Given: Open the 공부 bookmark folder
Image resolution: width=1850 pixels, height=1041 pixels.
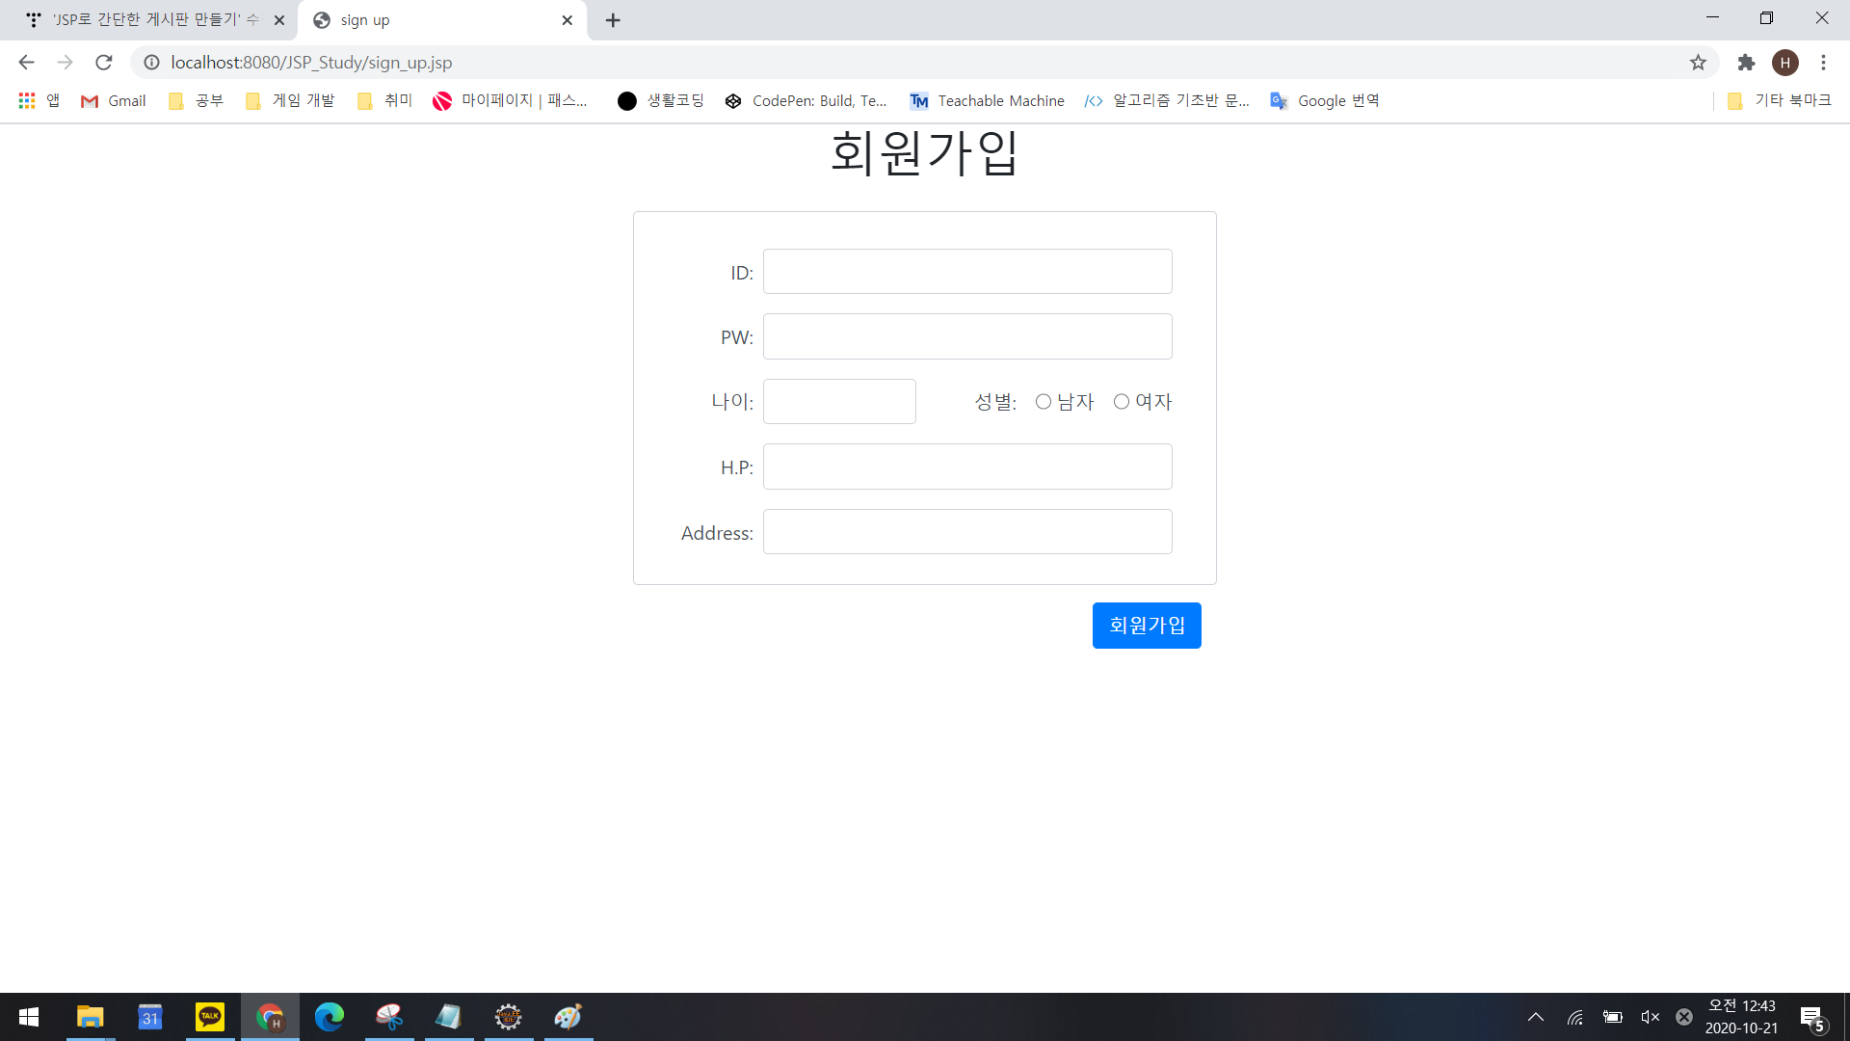Looking at the screenshot, I should coord(196,100).
